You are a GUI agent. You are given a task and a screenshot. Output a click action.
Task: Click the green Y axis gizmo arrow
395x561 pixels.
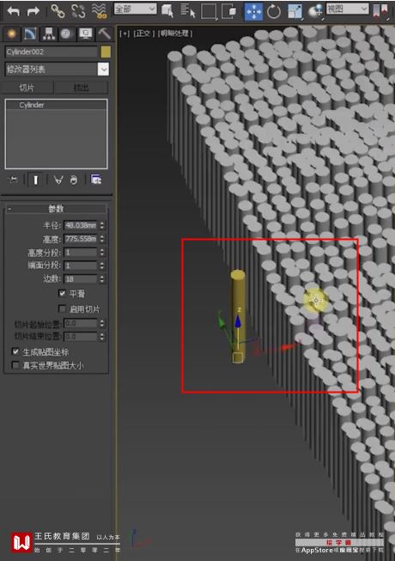click(x=222, y=323)
